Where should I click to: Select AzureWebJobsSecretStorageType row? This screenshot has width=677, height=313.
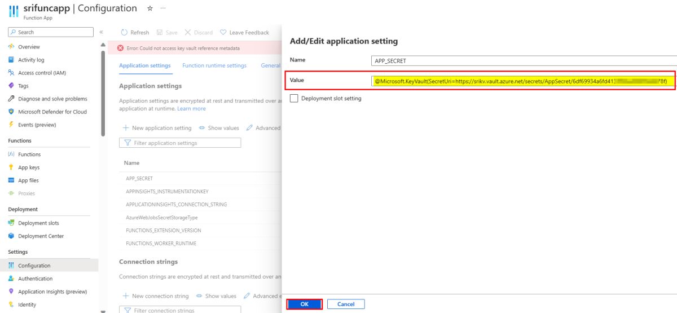point(200,217)
